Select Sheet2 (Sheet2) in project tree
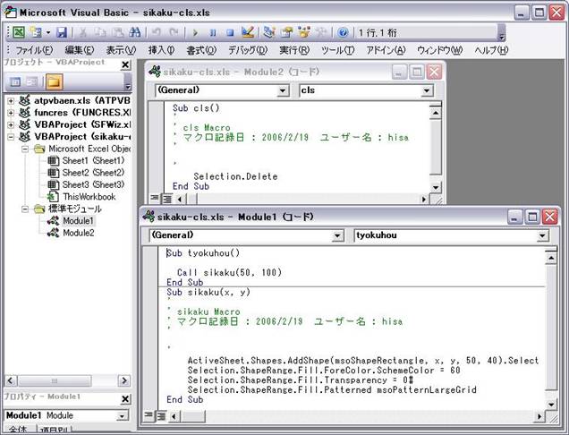569x435 pixels. 93,173
